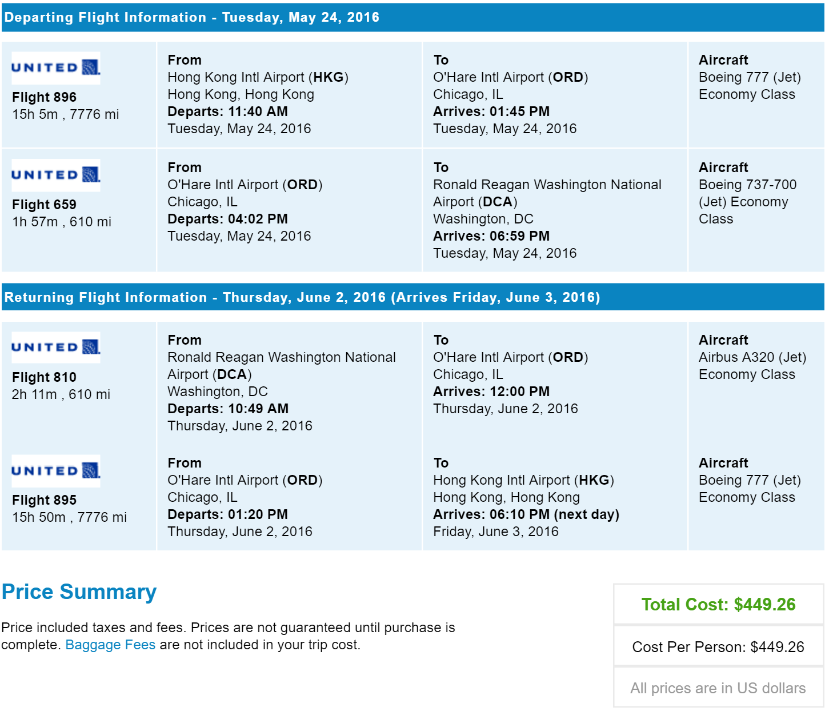Select Flight 895 label text

(44, 500)
